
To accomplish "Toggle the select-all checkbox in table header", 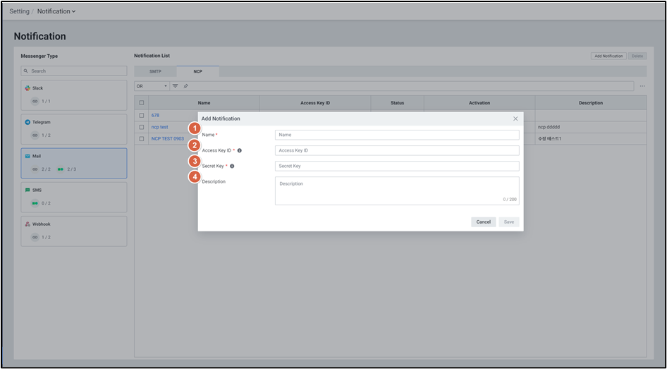I will (142, 103).
